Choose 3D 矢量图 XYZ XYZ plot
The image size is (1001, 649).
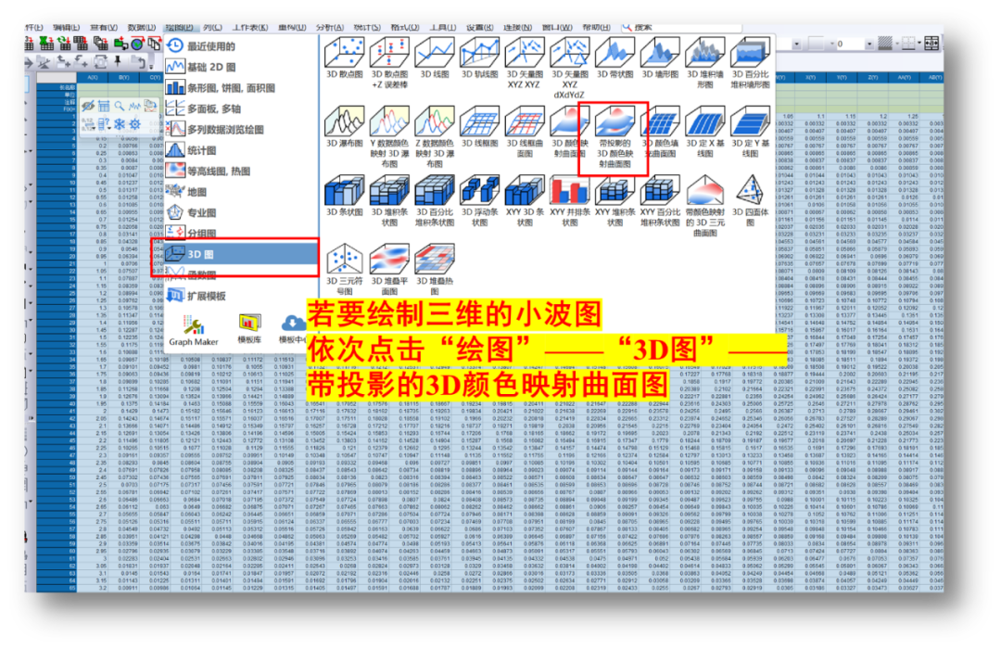pyautogui.click(x=525, y=62)
